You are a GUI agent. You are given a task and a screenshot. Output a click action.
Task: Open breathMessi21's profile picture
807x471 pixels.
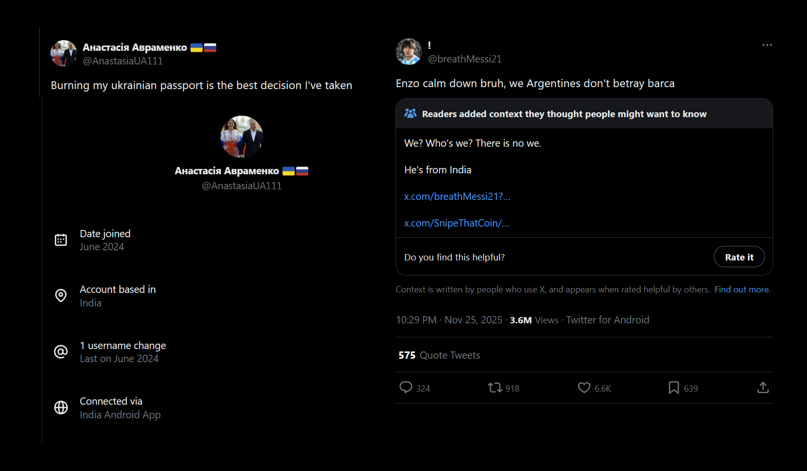pyautogui.click(x=409, y=52)
